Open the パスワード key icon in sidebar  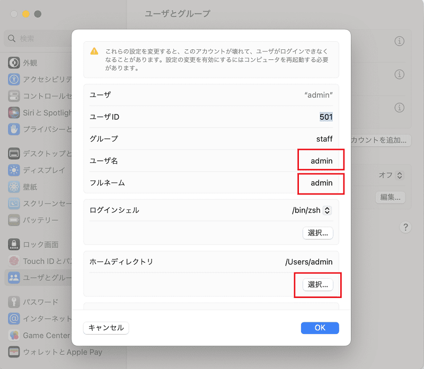14,302
